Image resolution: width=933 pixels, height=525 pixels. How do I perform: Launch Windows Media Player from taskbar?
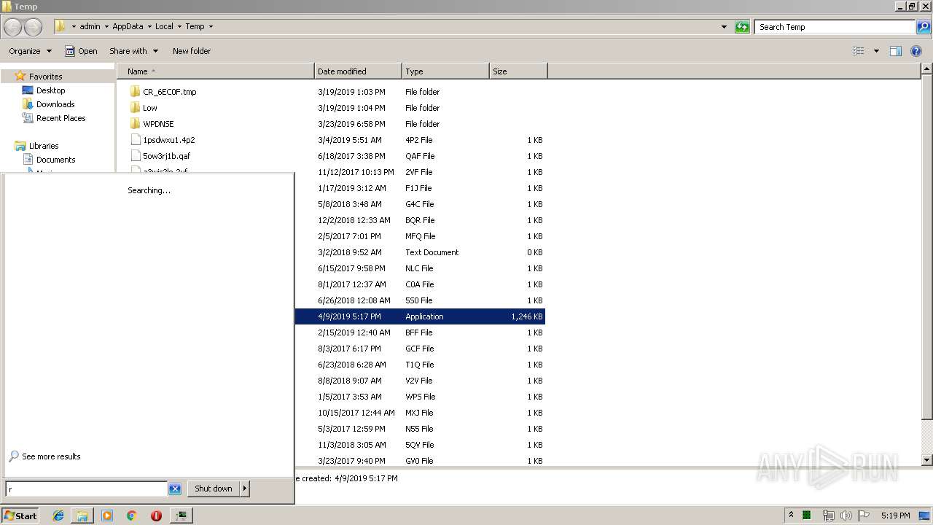point(107,516)
